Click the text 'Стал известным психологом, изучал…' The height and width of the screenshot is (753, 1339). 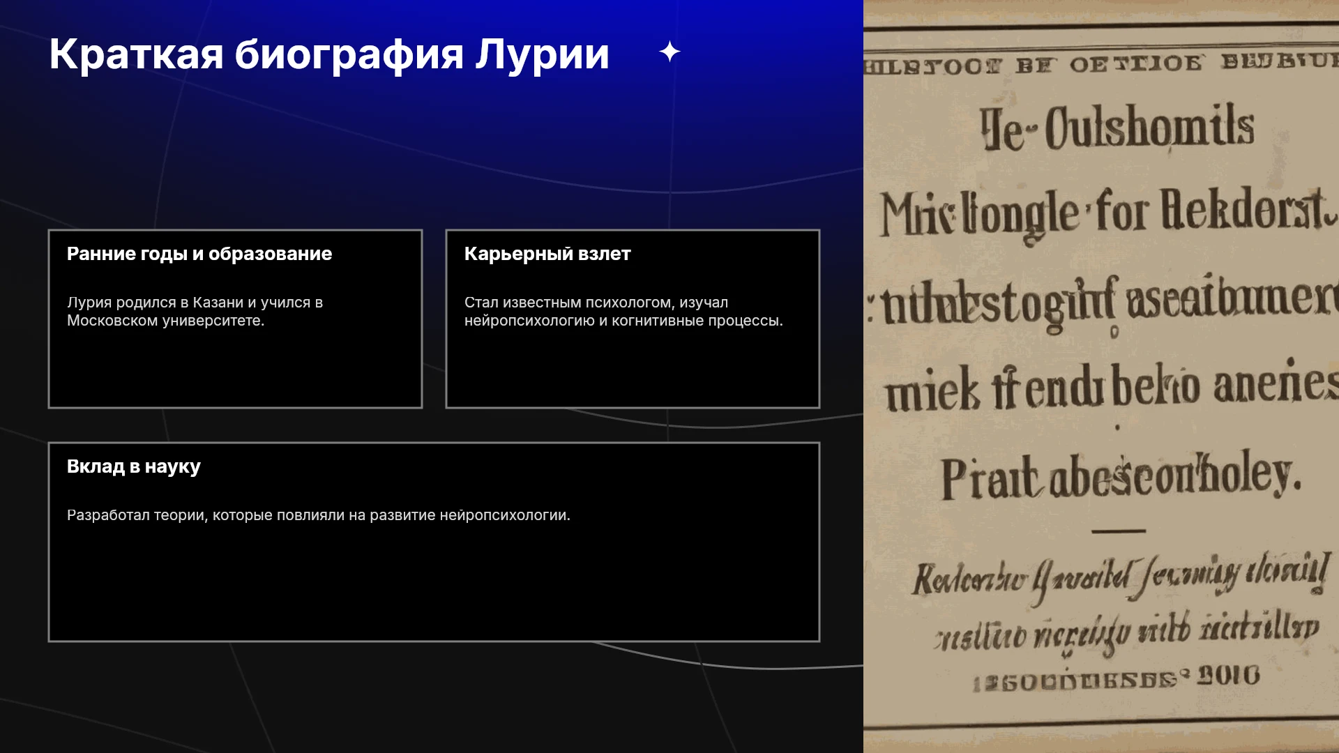(x=623, y=312)
